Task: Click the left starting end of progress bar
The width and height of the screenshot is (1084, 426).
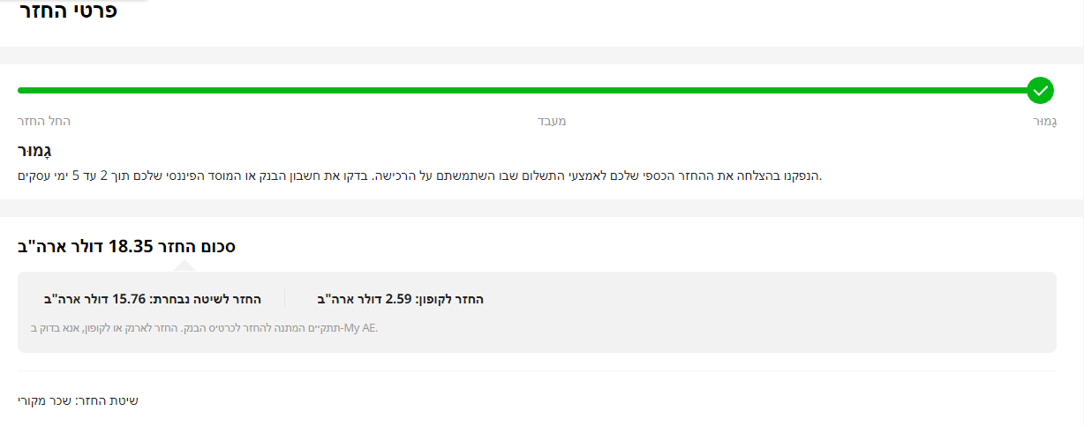Action: (23, 90)
